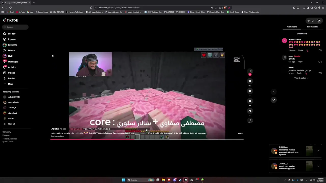Open the For You feed

click(x=9, y=34)
